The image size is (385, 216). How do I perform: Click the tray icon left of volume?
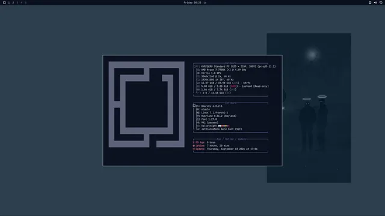pyautogui.click(x=370, y=2)
